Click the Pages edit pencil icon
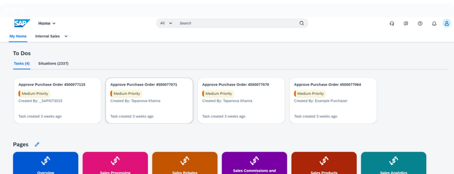 [37, 144]
